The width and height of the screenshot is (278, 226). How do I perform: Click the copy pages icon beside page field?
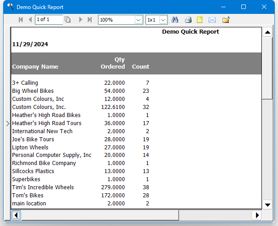pos(68,20)
